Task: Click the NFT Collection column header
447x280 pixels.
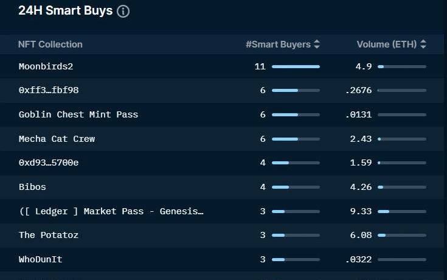Action: (50, 44)
